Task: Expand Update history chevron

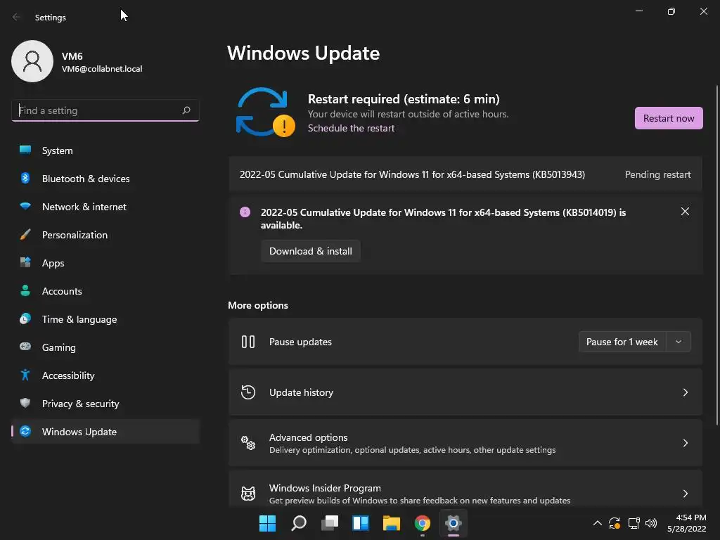Action: [x=685, y=392]
